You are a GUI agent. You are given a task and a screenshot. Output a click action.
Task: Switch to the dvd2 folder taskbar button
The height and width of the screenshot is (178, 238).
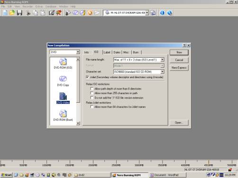pos(92,175)
